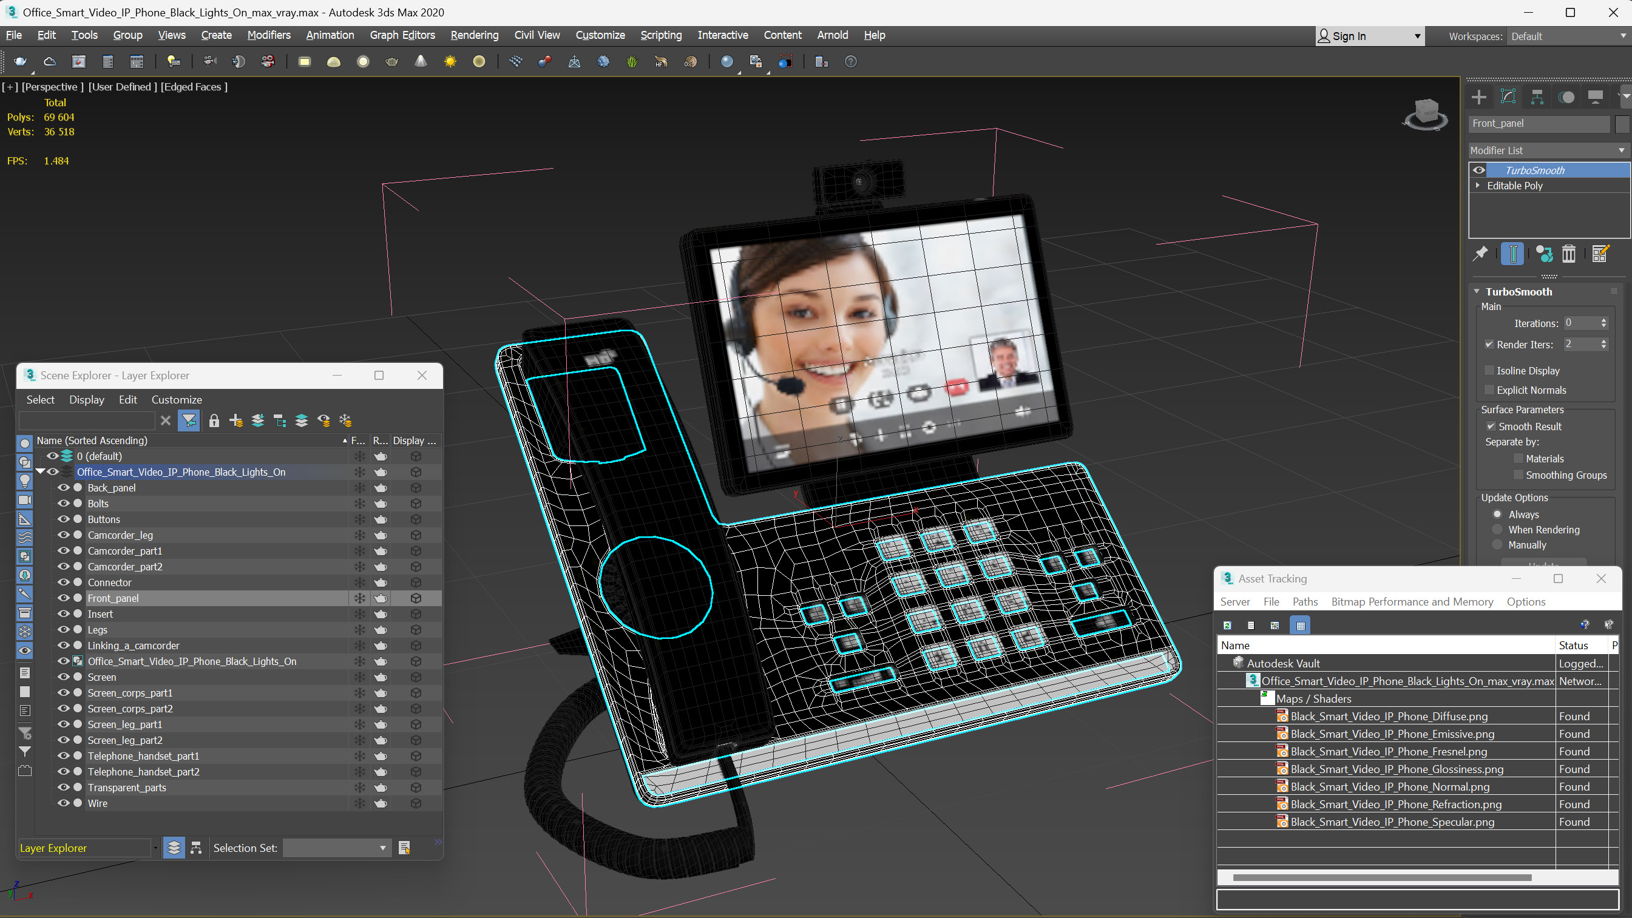
Task: Click the yellow sun light icon
Action: (x=450, y=61)
